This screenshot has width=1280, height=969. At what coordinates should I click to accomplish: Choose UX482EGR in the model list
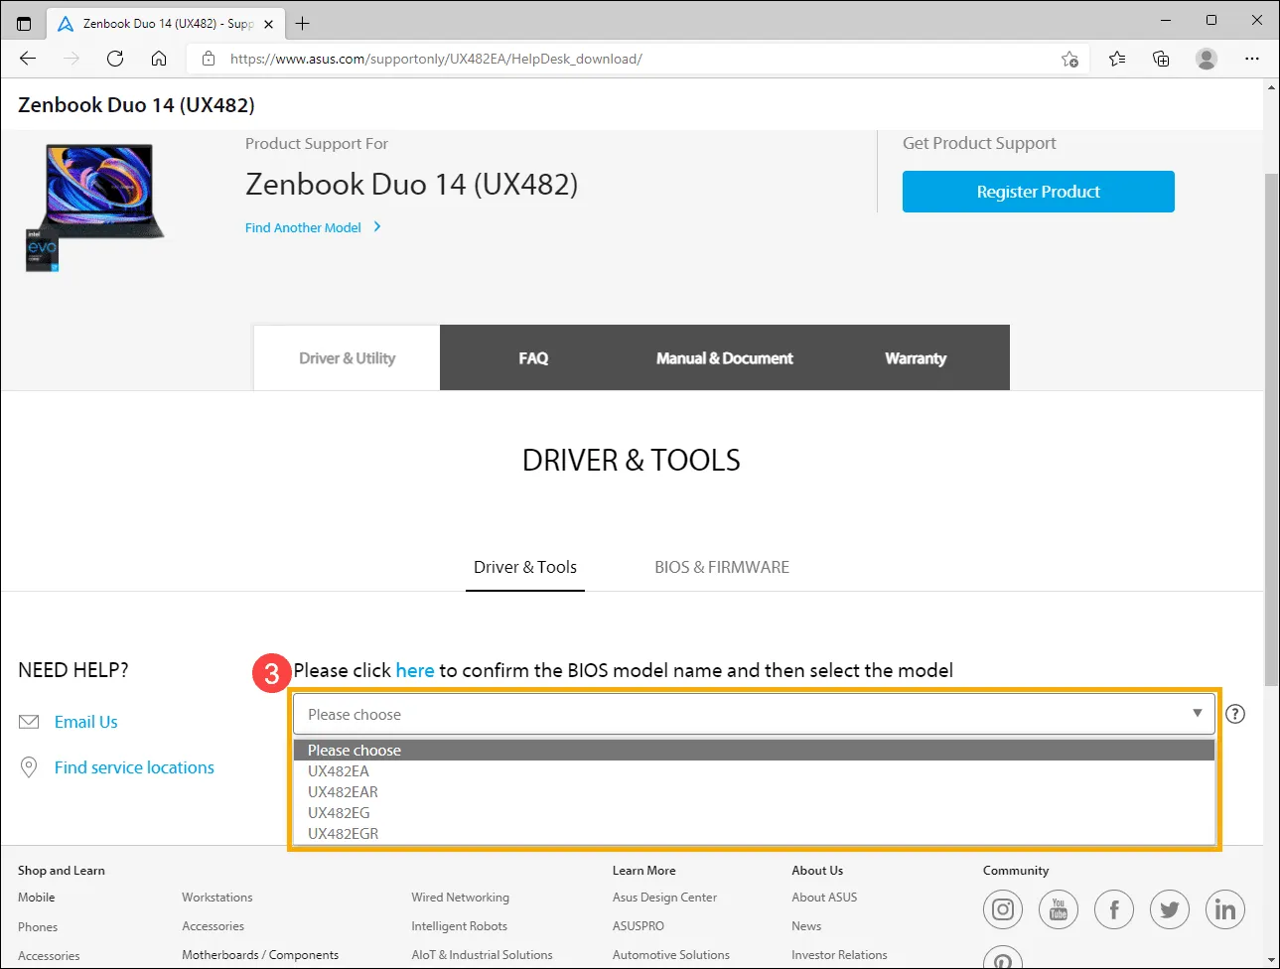pyautogui.click(x=344, y=834)
